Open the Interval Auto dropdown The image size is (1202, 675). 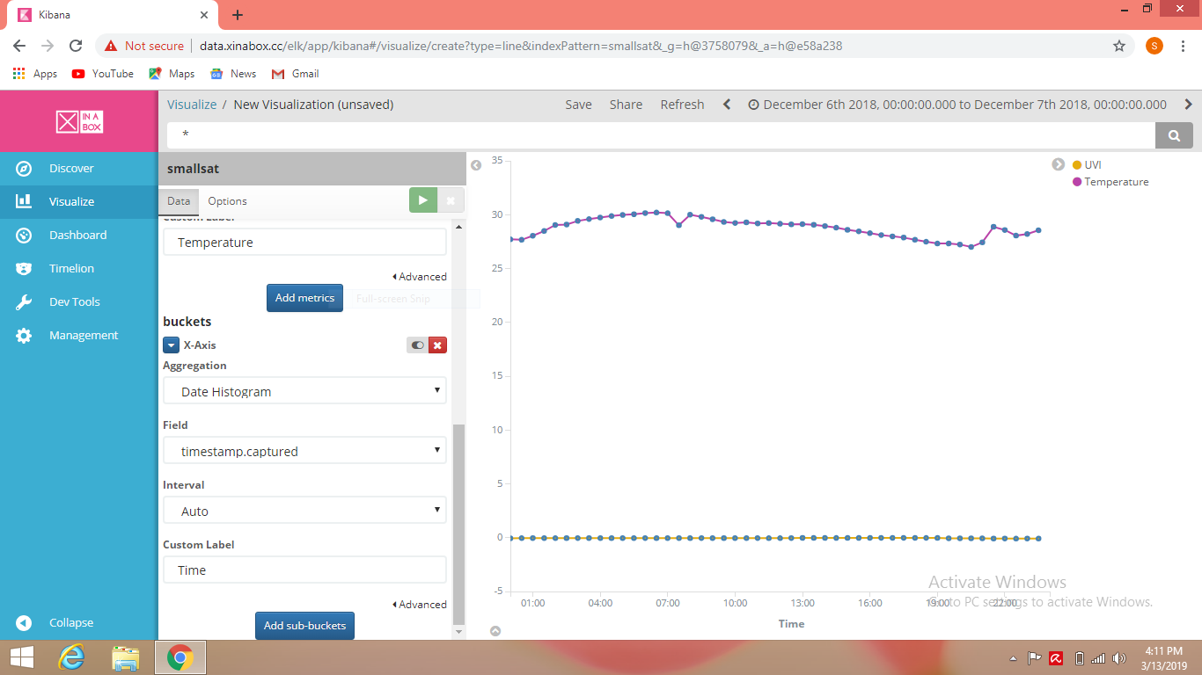pyautogui.click(x=304, y=511)
